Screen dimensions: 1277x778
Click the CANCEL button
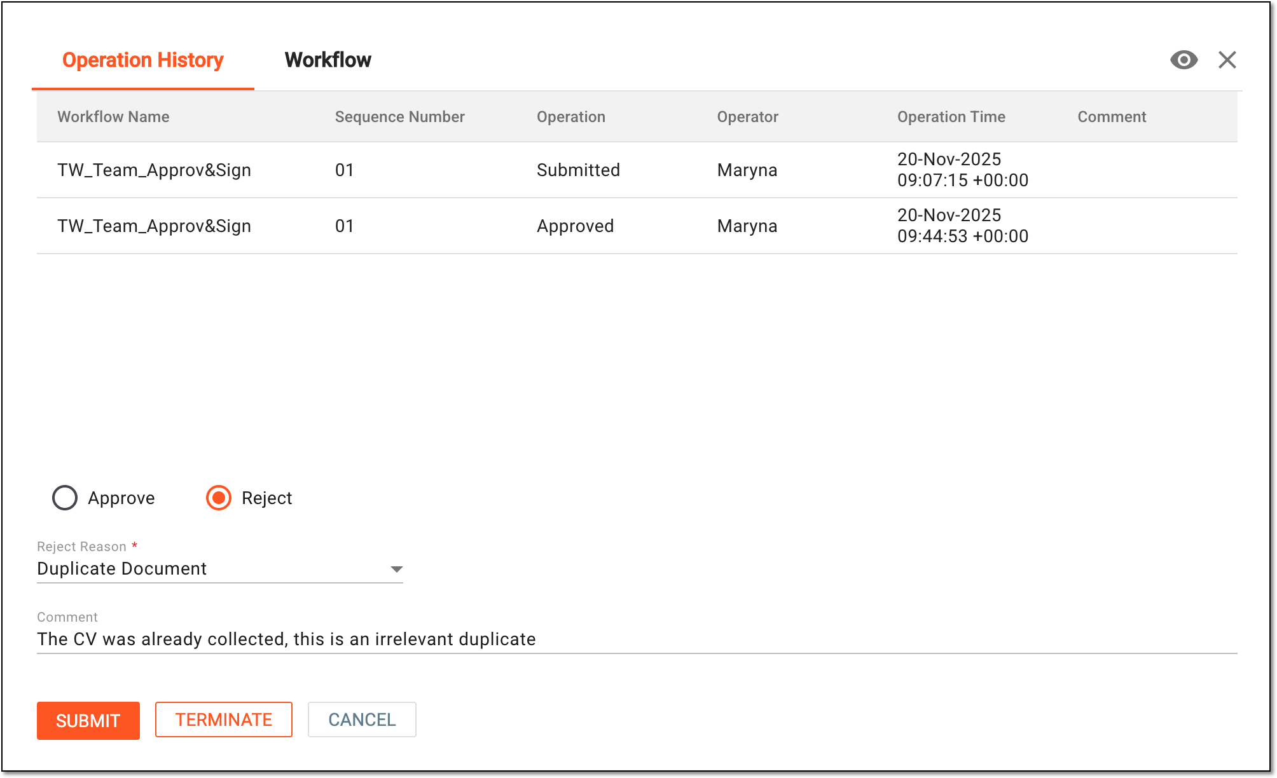tap(362, 720)
